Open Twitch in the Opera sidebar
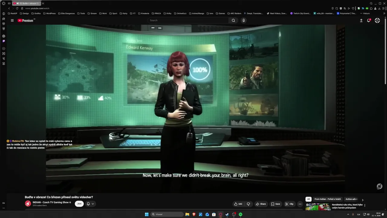 tap(4, 41)
